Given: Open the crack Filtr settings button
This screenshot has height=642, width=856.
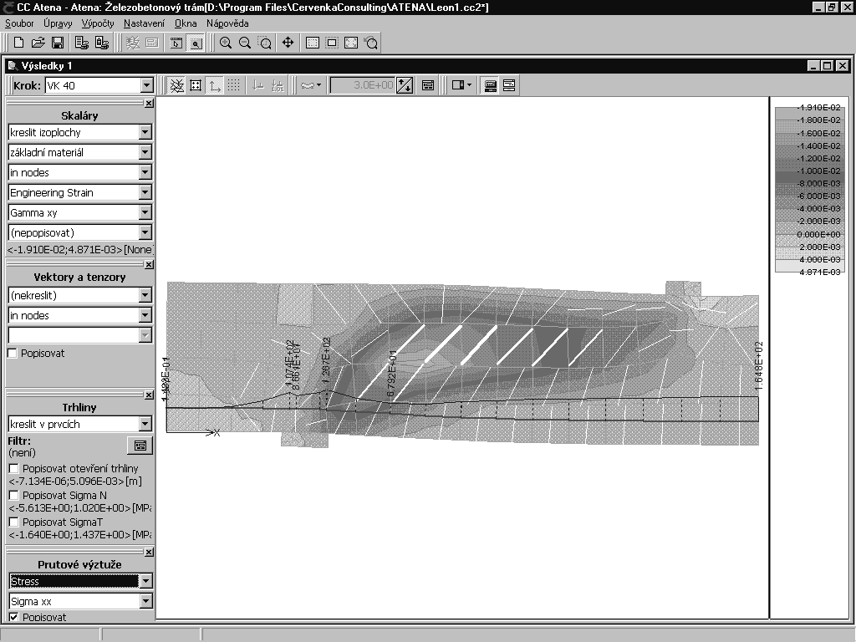Looking at the screenshot, I should coord(140,446).
